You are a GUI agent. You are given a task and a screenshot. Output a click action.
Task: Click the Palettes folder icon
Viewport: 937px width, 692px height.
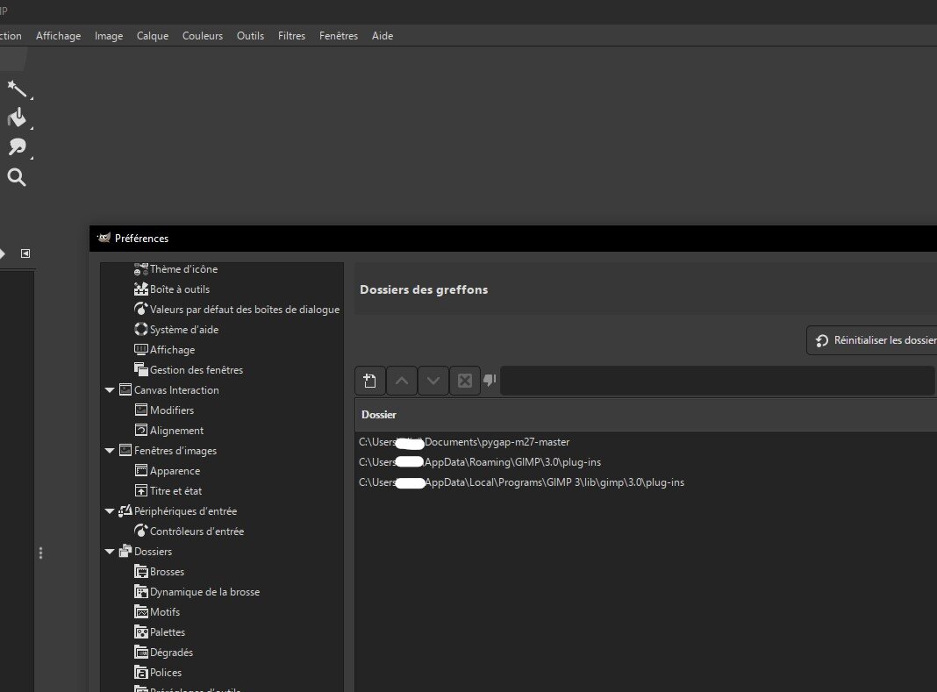click(x=141, y=631)
